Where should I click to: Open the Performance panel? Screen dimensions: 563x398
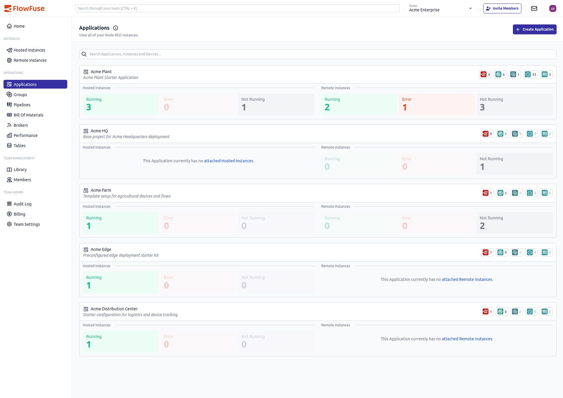pos(26,135)
